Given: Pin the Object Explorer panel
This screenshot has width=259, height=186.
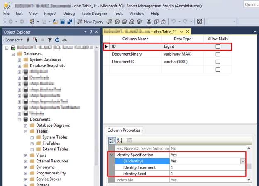Looking at the screenshot, I should pos(91,32).
